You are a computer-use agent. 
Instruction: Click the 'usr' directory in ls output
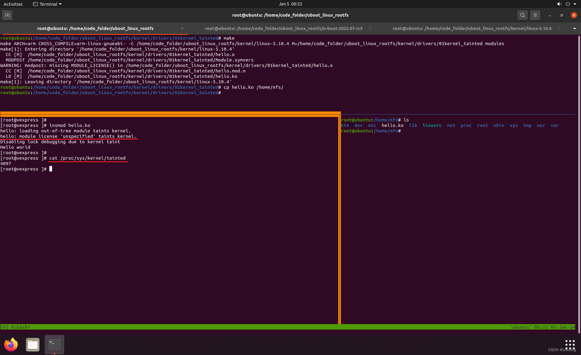coord(541,125)
